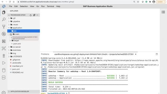Open the Go menu
The image size is (167, 94).
pyautogui.click(x=38, y=6)
